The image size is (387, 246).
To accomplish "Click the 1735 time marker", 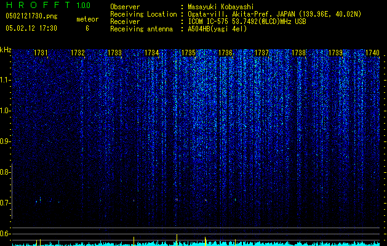I will tap(188, 53).
